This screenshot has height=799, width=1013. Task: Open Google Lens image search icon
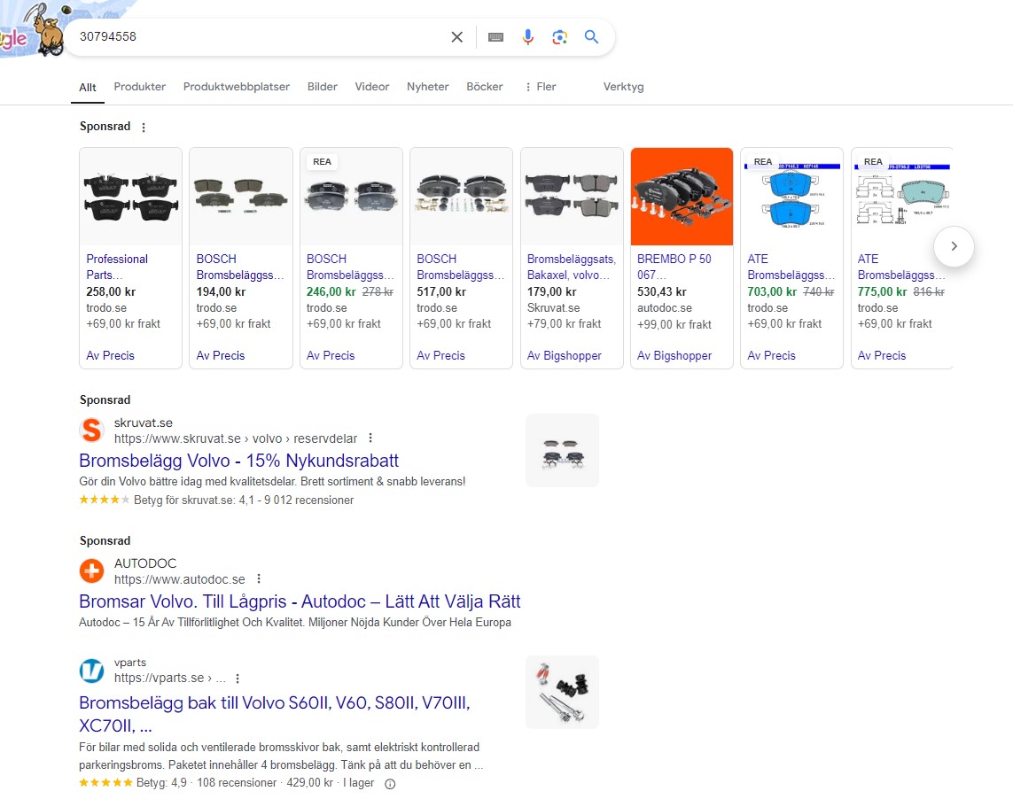coord(559,37)
